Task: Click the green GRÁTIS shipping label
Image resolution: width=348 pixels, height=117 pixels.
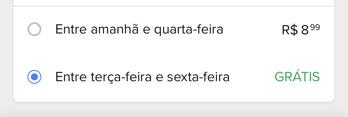Action: point(297,77)
